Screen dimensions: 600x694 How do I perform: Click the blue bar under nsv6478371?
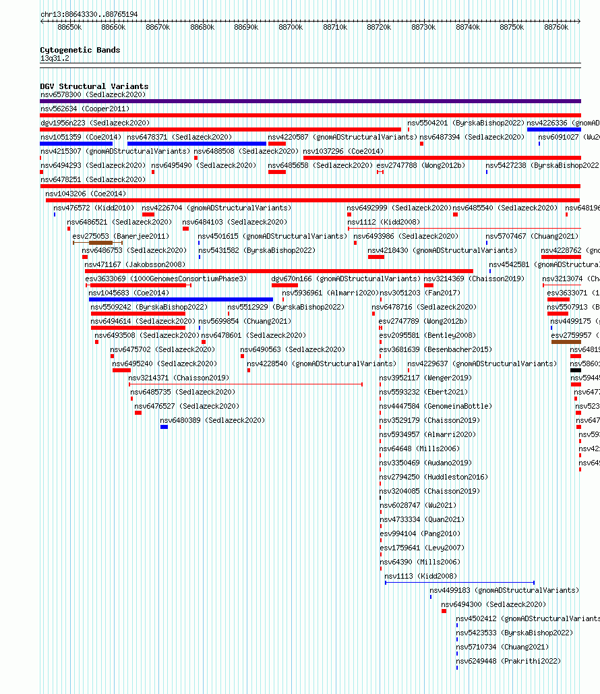(x=196, y=144)
